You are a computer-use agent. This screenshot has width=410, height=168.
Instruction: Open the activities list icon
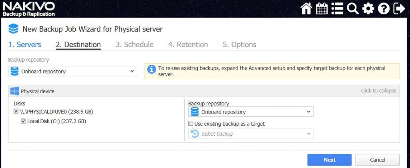pyautogui.click(x=337, y=9)
